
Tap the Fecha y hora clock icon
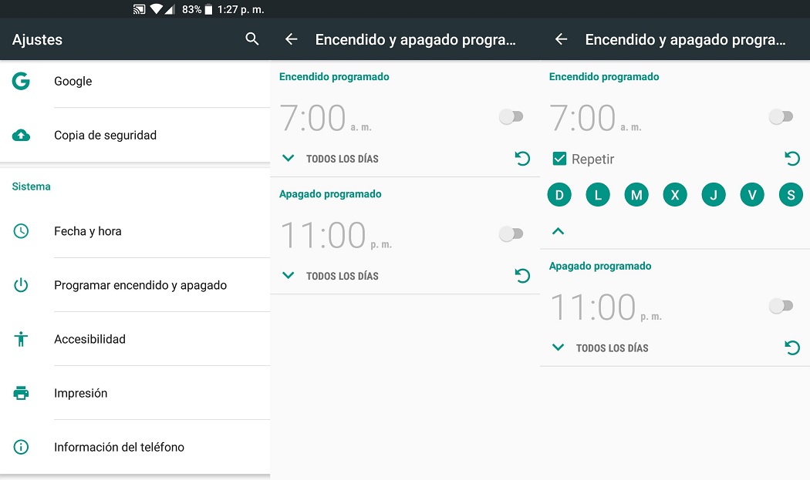click(x=21, y=230)
